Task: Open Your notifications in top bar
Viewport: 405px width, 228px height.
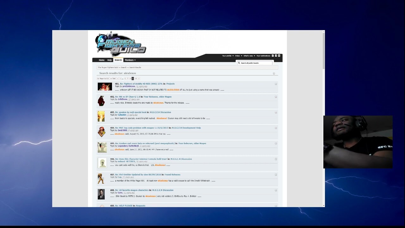Action: pos(263,56)
